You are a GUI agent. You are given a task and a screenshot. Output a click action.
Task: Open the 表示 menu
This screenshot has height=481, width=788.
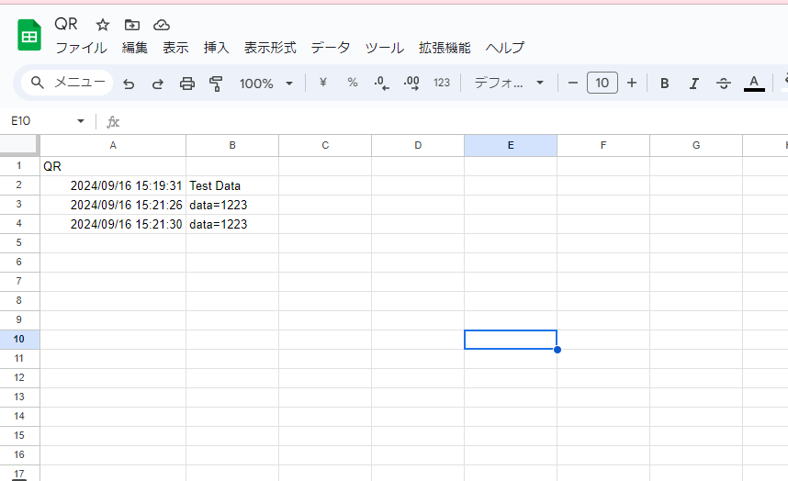175,48
